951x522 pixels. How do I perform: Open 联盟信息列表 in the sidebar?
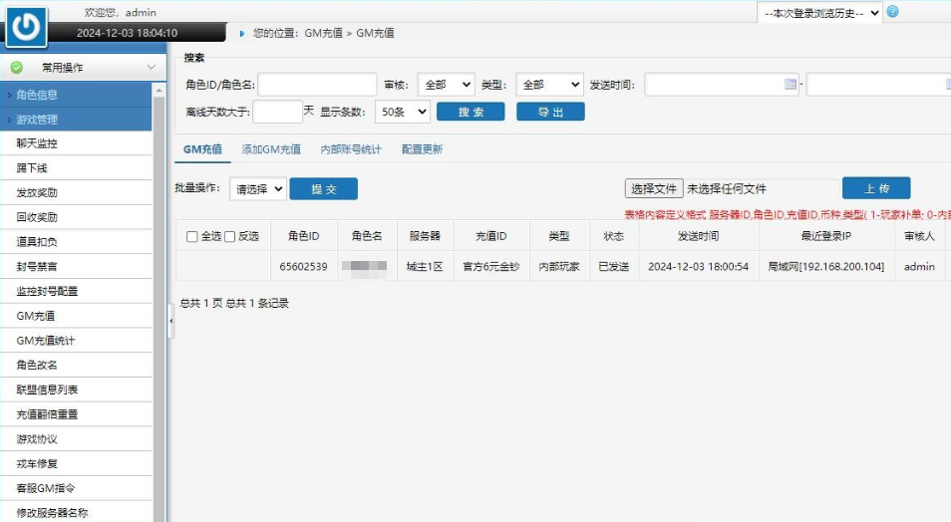click(76, 390)
